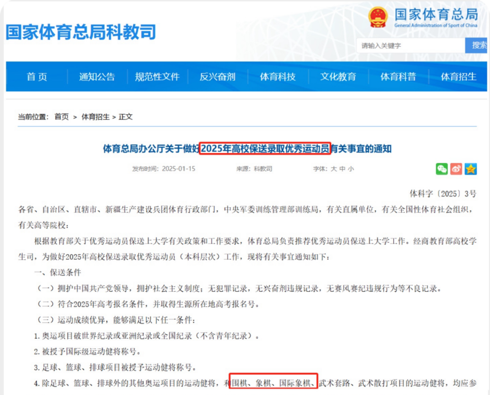Click 首页 in the breadcrumb
The height and width of the screenshot is (395, 490).
tap(61, 117)
